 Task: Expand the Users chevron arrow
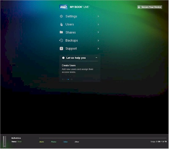pyautogui.click(x=98, y=25)
